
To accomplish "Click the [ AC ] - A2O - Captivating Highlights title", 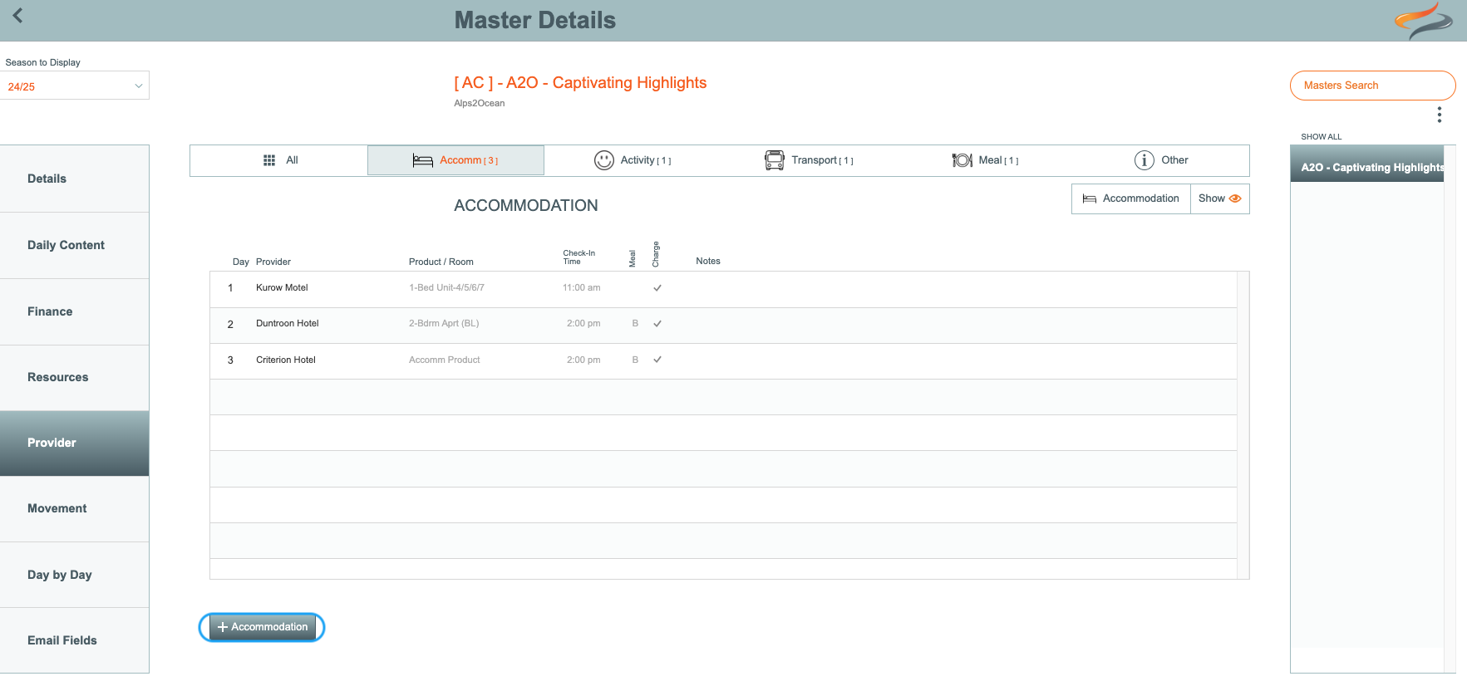I will 580,83.
